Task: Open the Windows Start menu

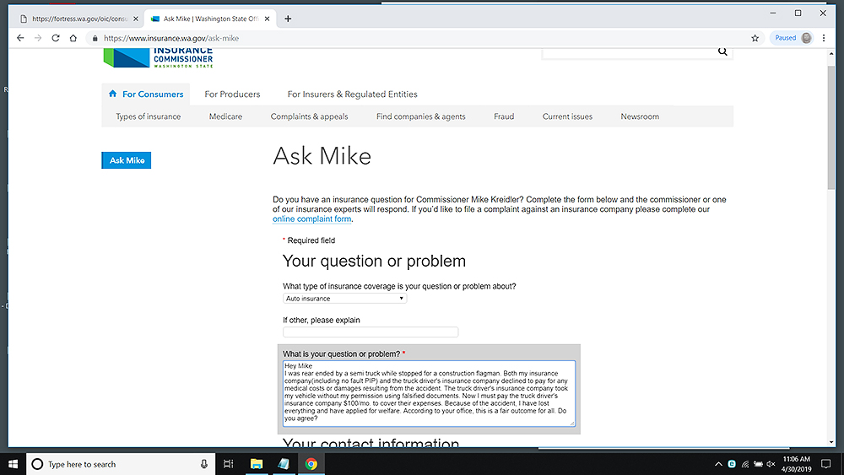Action: (14, 464)
